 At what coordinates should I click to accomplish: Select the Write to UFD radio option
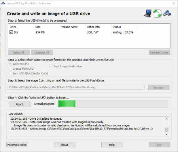pos(10,64)
